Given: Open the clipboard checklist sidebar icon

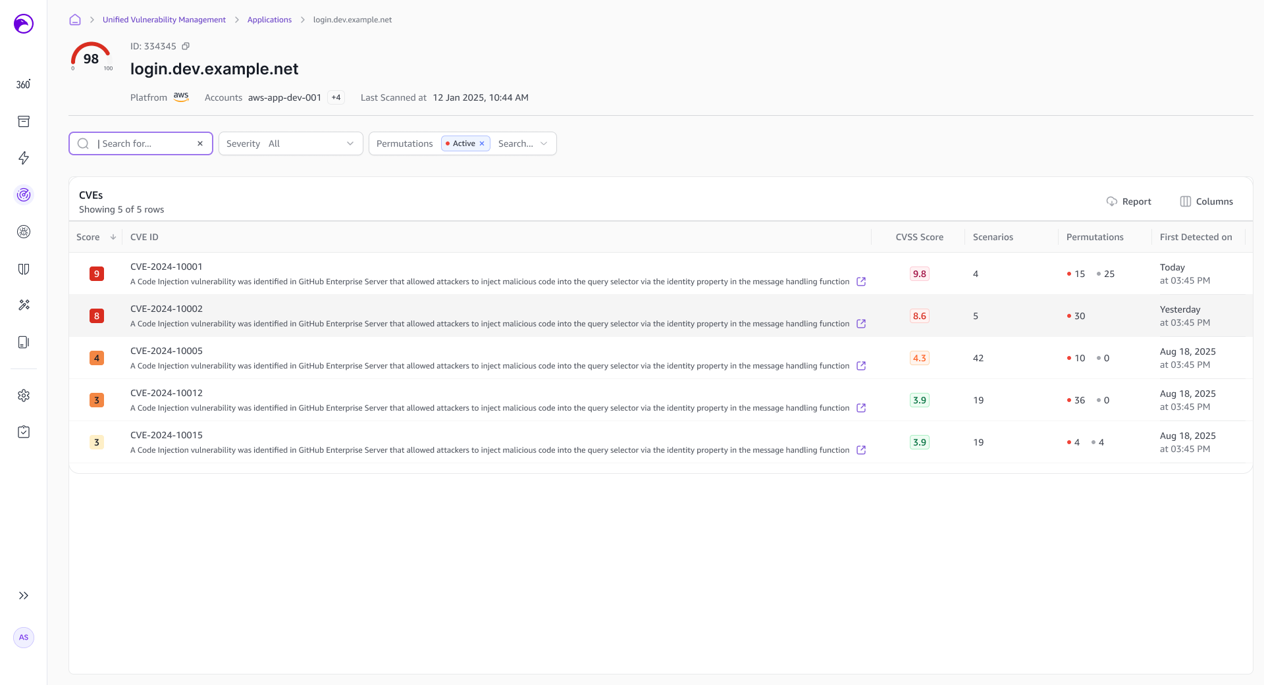Looking at the screenshot, I should [x=24, y=432].
